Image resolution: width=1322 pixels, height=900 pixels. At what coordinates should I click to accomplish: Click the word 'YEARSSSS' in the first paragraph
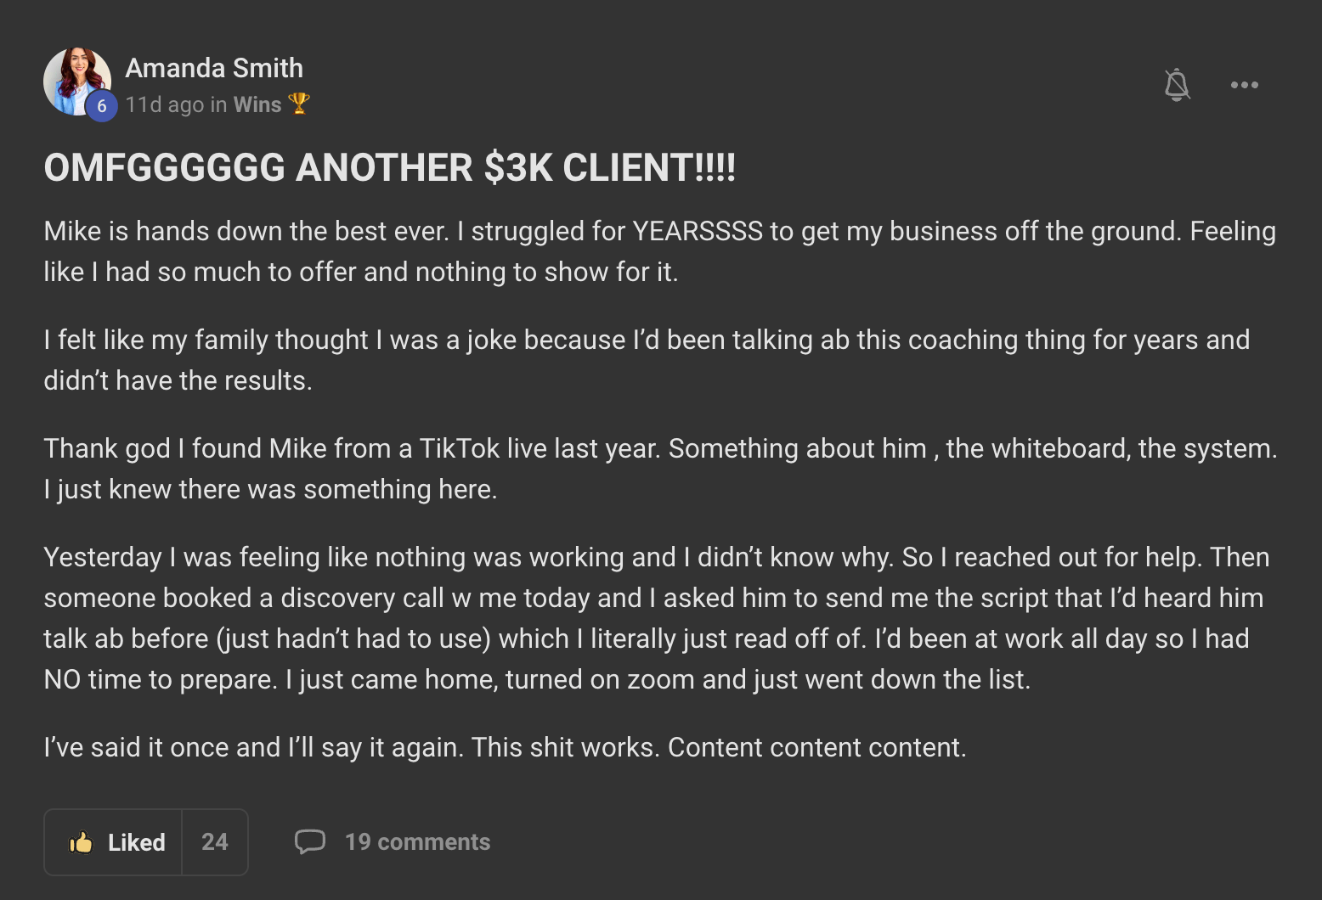(x=698, y=231)
